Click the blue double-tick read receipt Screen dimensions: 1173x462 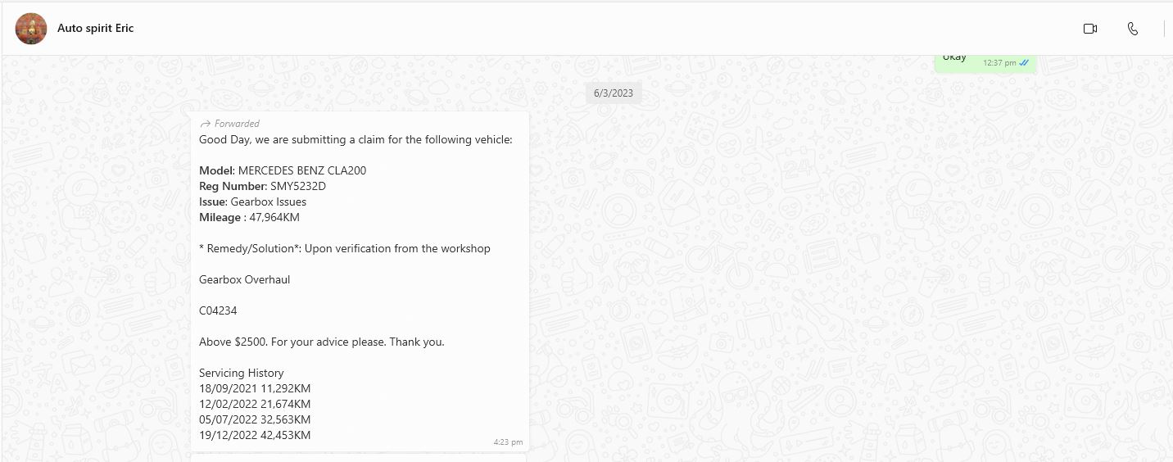pos(1024,63)
